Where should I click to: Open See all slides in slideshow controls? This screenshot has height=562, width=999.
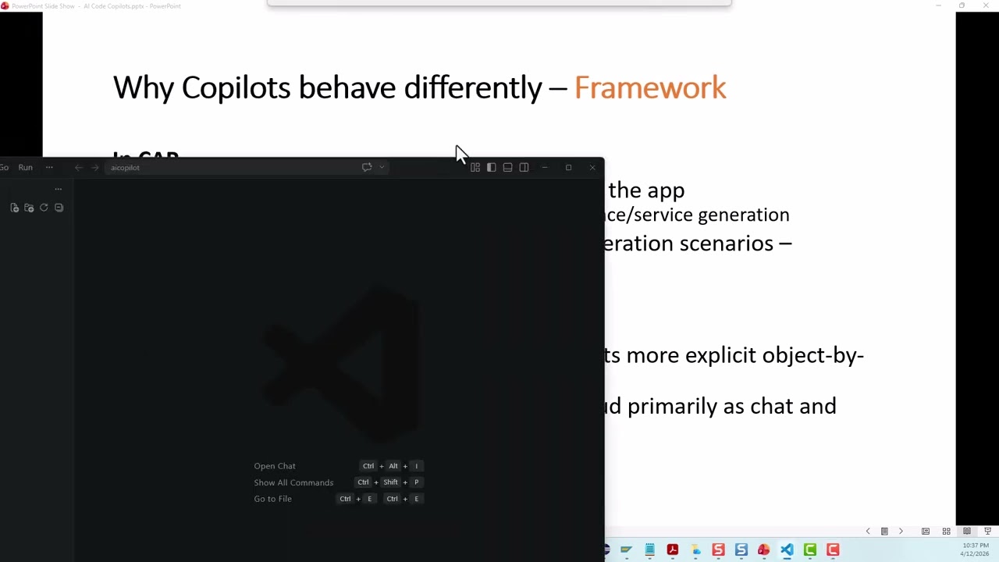pos(884,532)
